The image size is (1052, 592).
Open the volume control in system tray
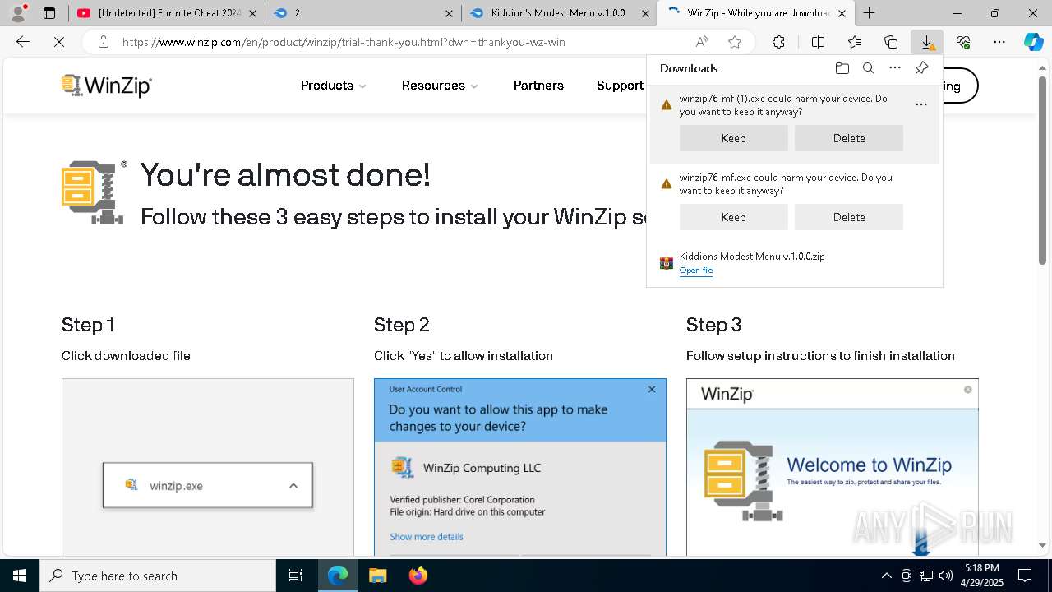[946, 576]
